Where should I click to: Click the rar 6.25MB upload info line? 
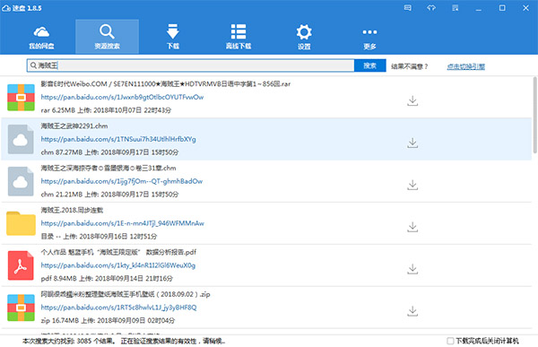coord(106,110)
